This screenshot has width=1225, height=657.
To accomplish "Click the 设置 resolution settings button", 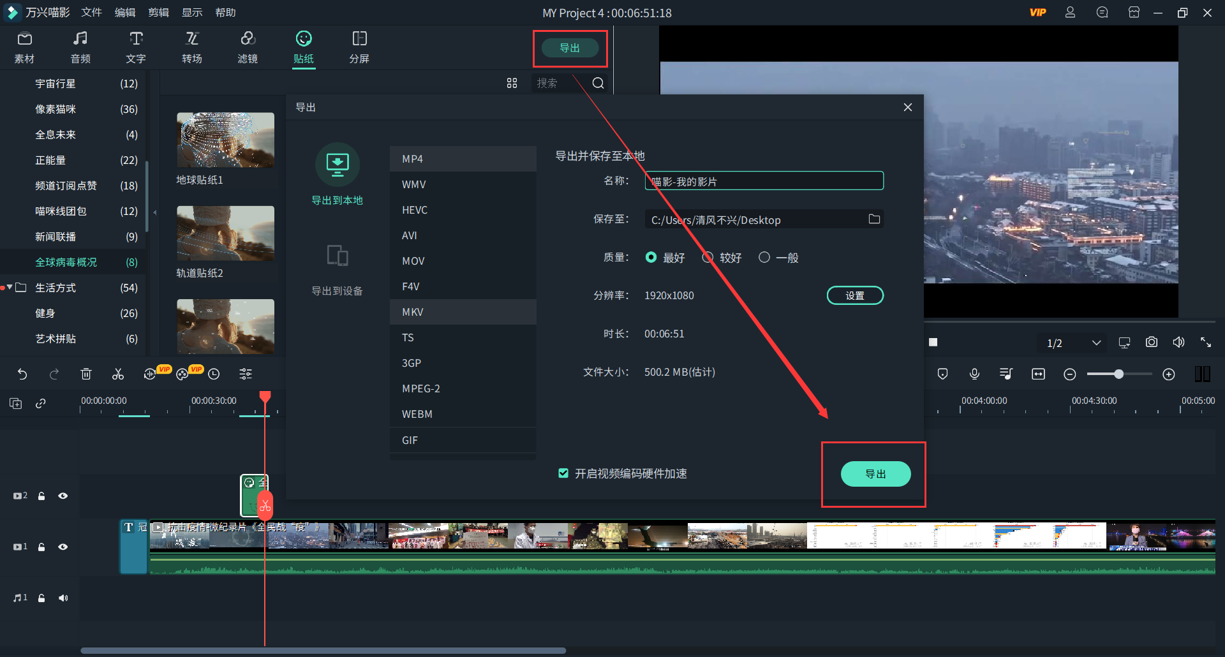I will point(855,295).
